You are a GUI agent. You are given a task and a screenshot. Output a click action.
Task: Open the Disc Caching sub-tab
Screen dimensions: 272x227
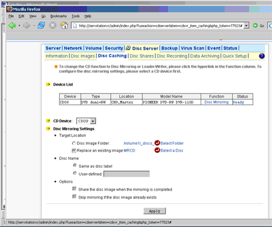tap(112, 56)
